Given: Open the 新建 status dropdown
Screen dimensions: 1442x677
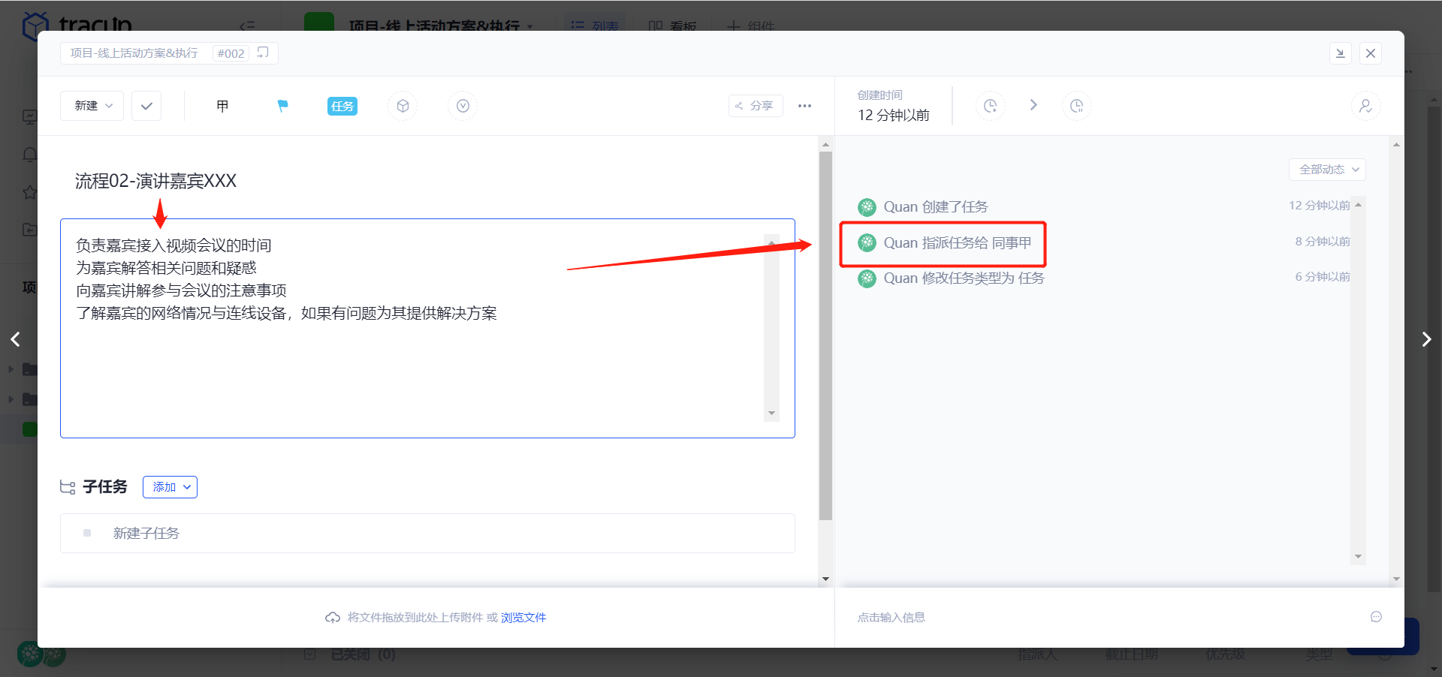Looking at the screenshot, I should click(92, 106).
